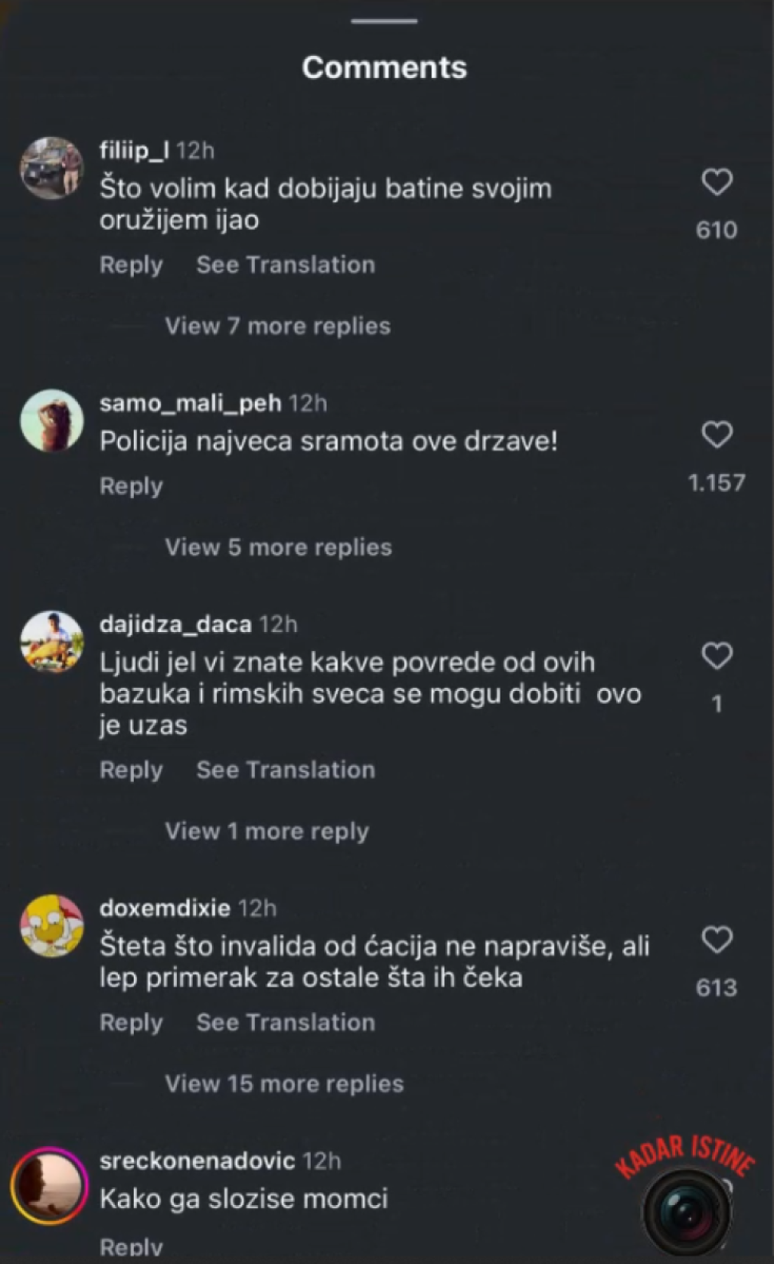
Task: Reply to samo_mali_peh's comment
Action: click(x=131, y=486)
